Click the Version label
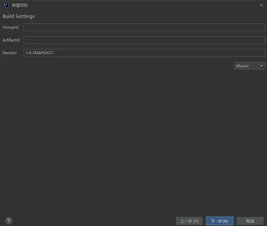 pos(10,53)
